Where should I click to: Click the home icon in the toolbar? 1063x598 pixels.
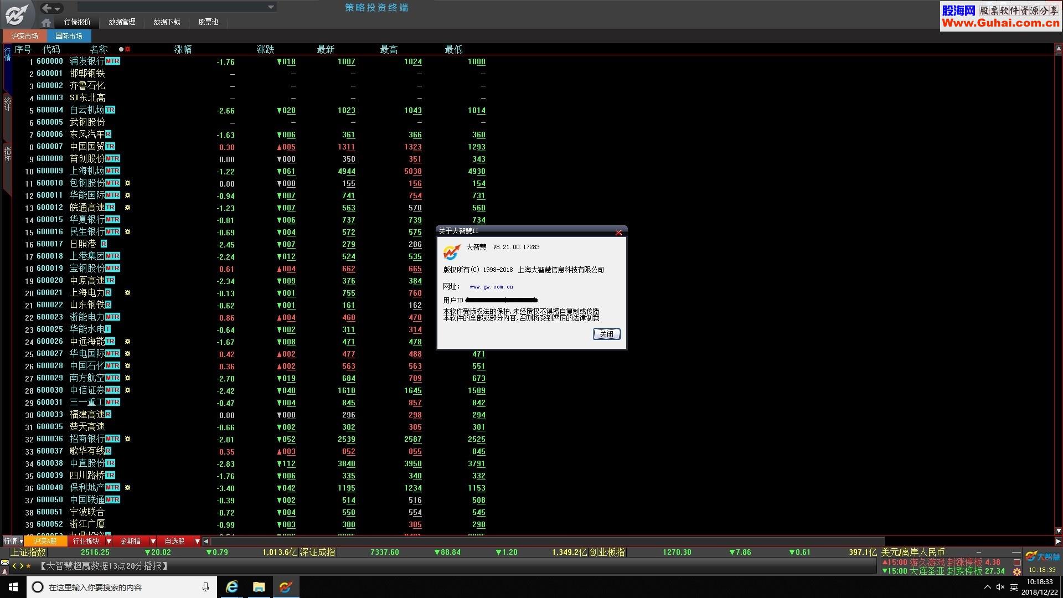coord(46,22)
